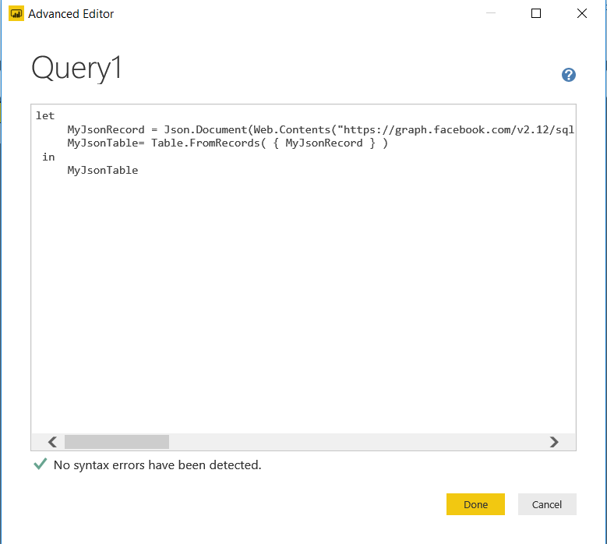
Task: Click the Power BI logo in title bar
Action: coord(16,13)
